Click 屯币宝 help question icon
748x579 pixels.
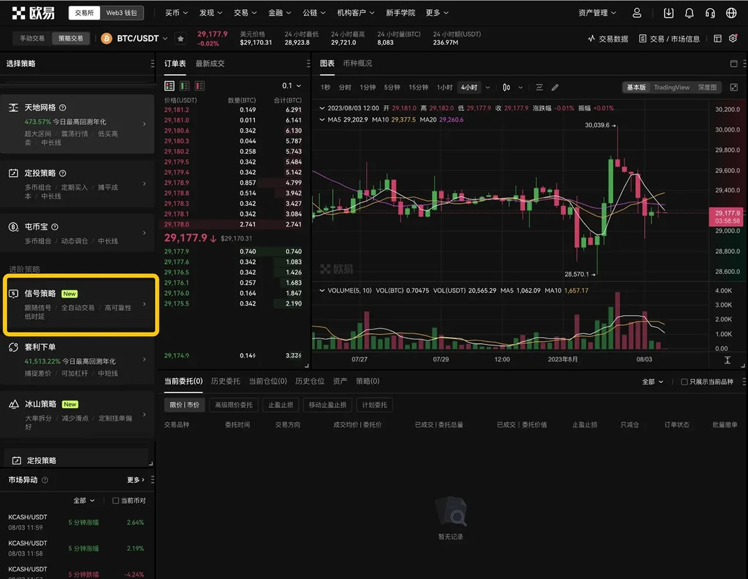click(54, 227)
